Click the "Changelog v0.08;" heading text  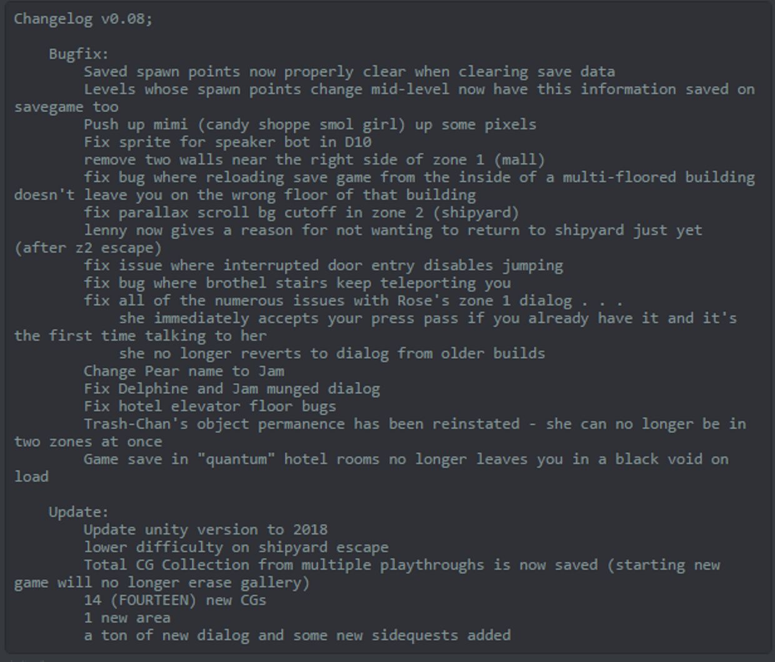click(82, 19)
